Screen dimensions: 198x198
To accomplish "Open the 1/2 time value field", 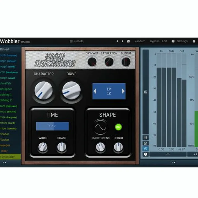I will (x=53, y=126).
